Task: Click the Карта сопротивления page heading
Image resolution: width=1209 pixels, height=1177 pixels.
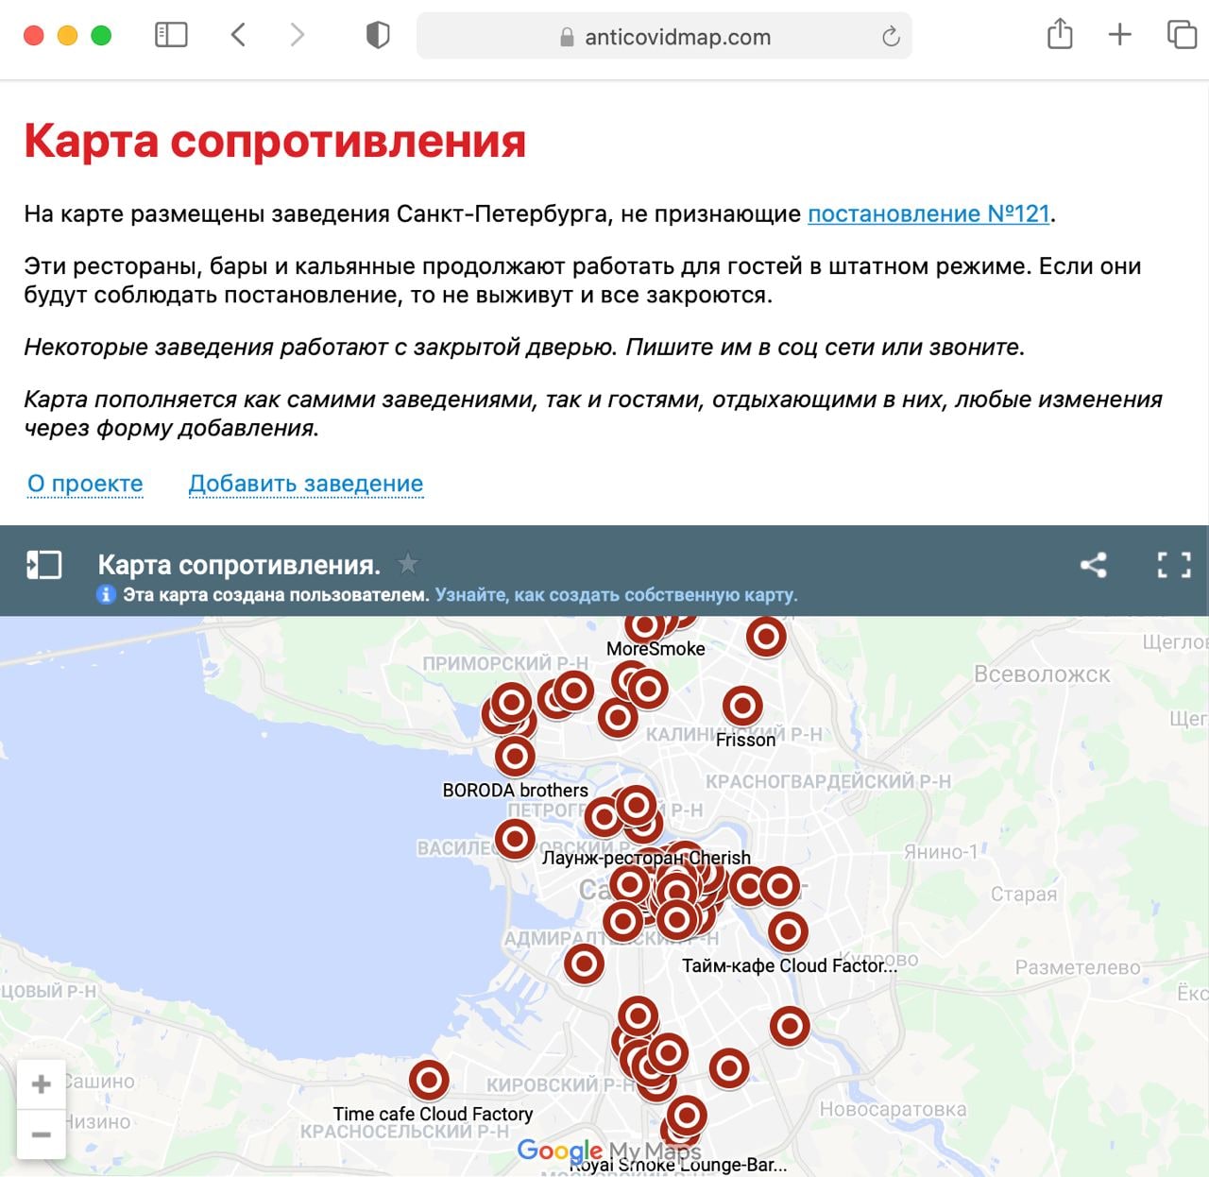Action: point(275,141)
